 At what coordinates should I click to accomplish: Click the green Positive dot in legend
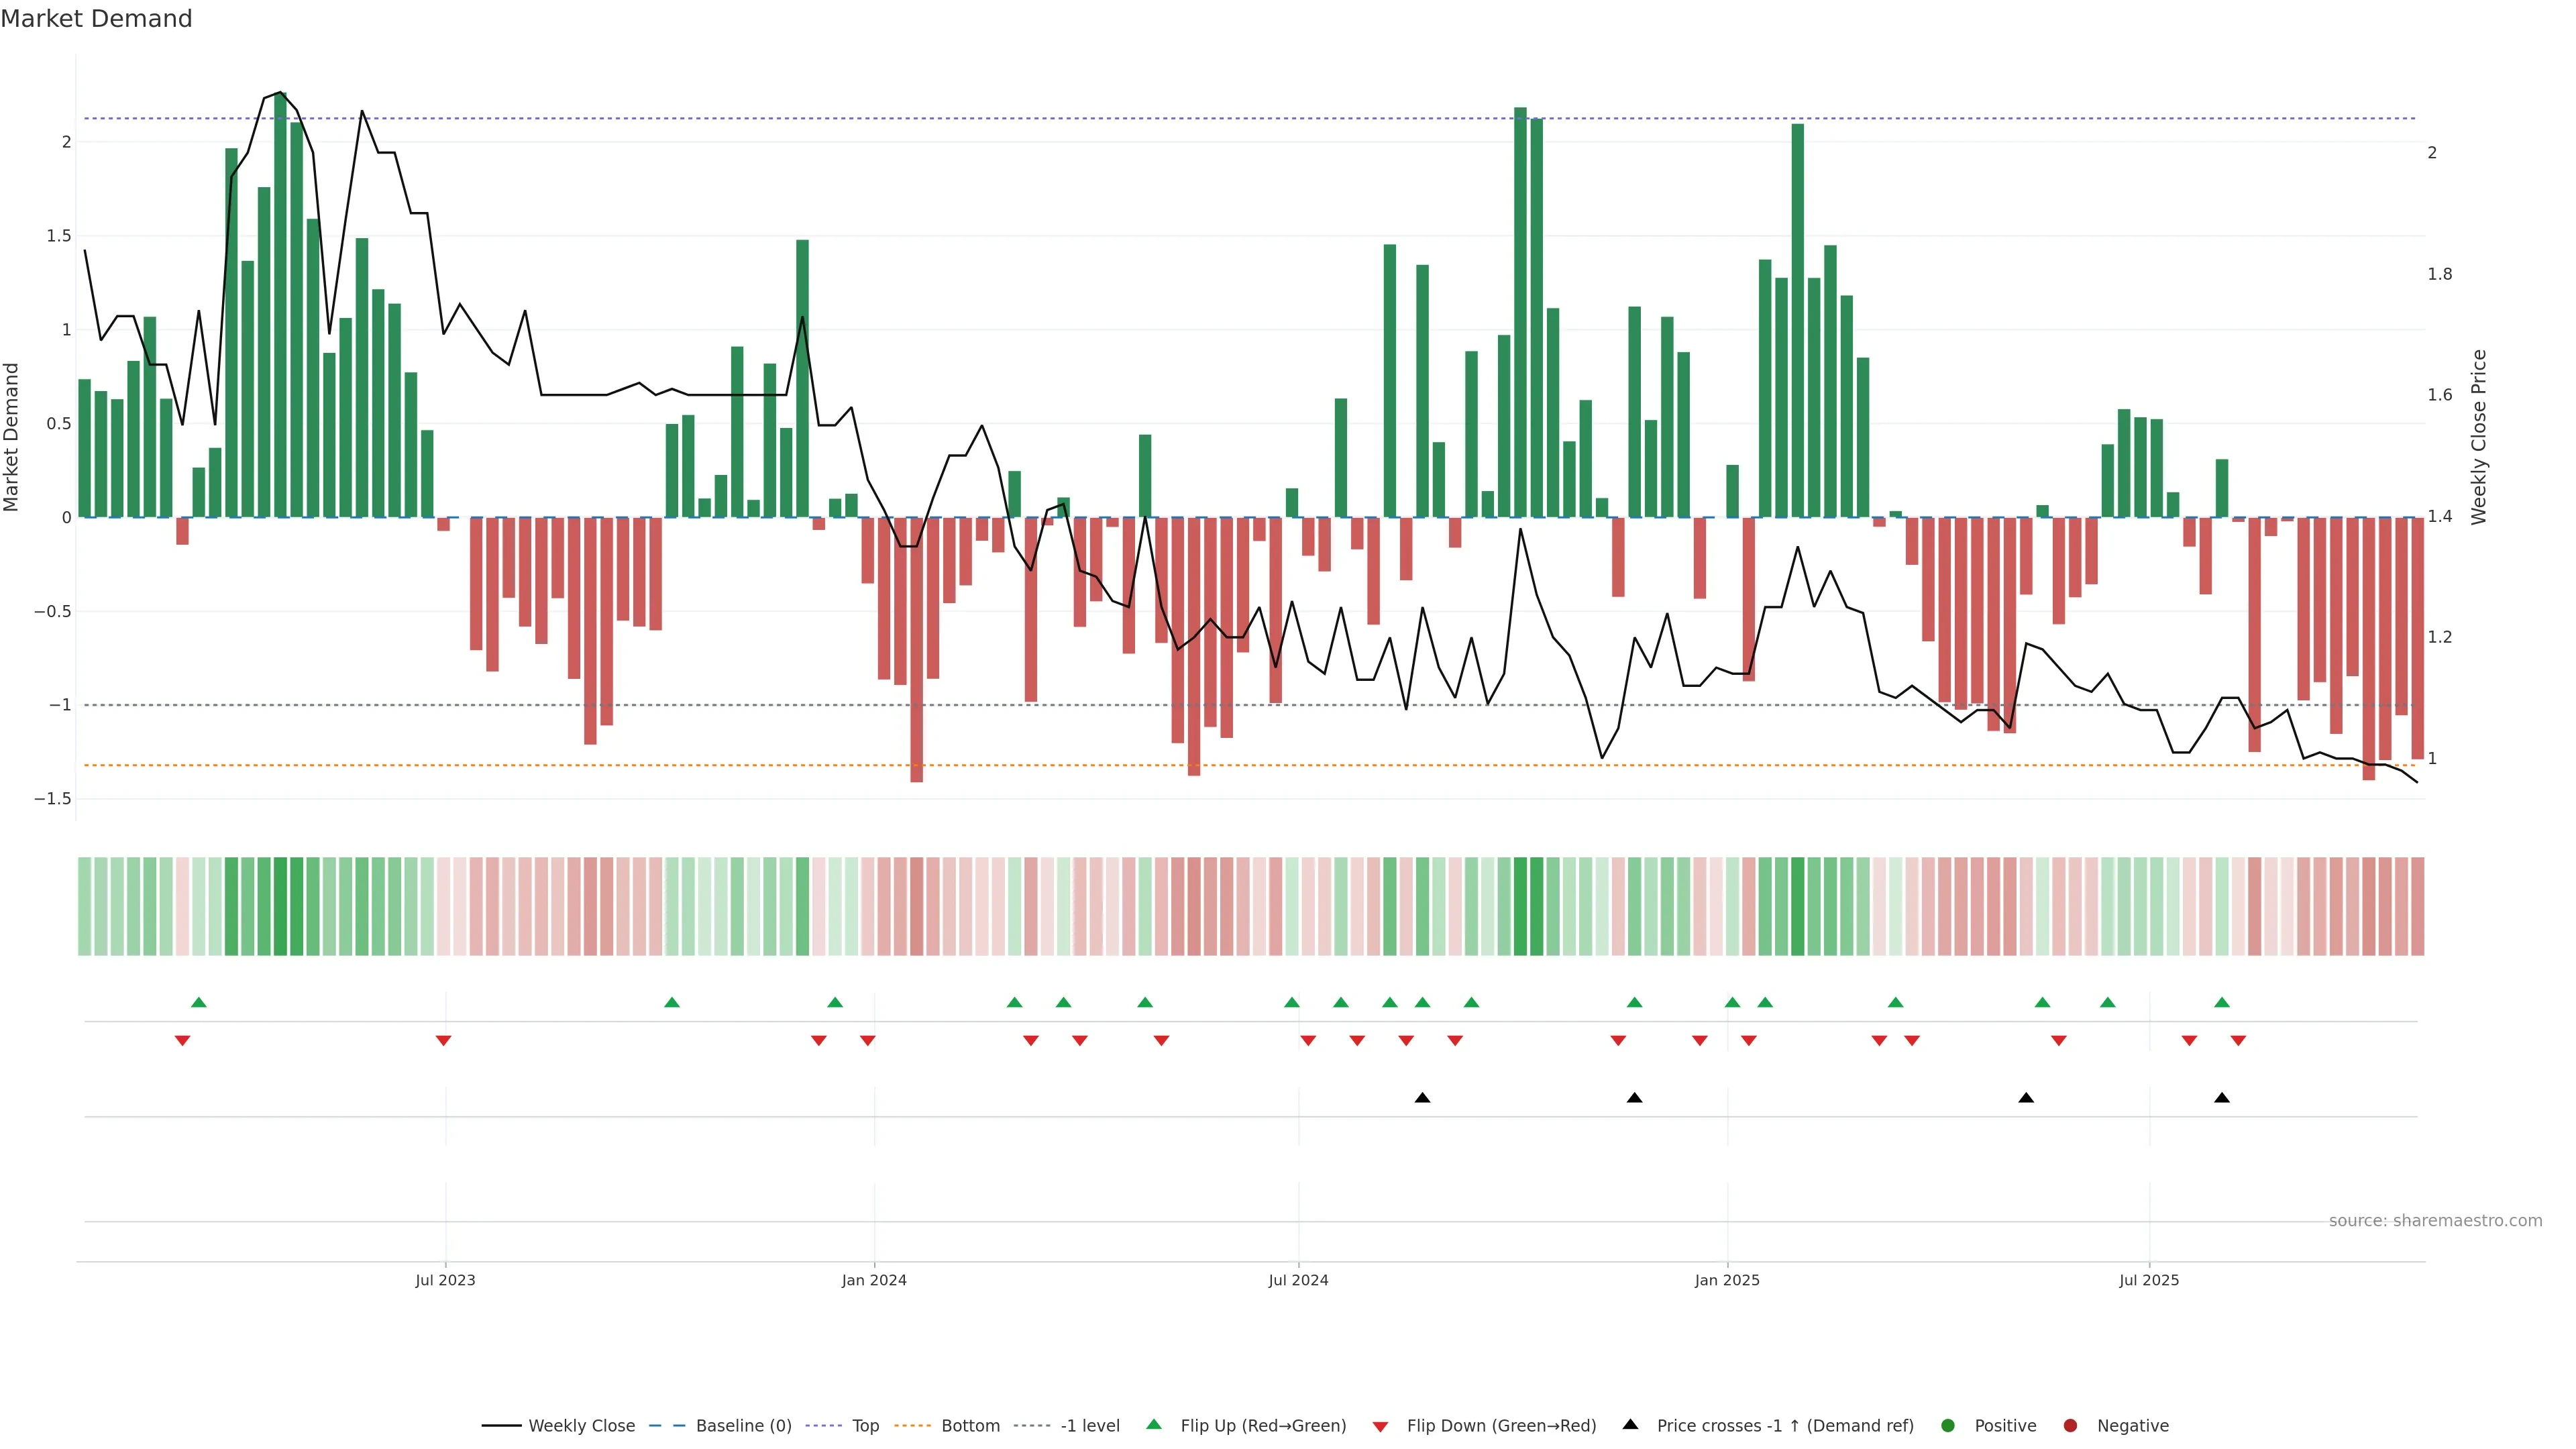[x=1947, y=1426]
